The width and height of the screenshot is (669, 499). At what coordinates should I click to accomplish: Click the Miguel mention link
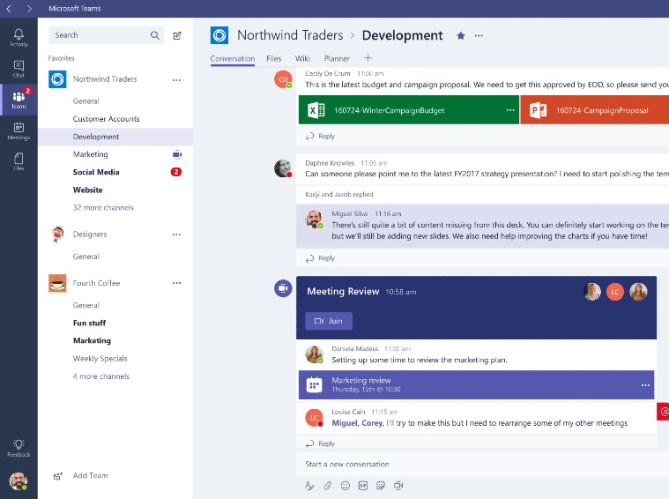346,423
